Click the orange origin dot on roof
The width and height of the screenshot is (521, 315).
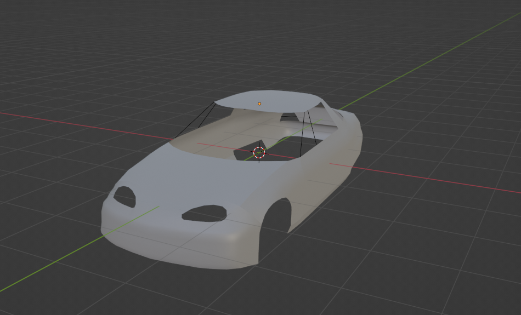[x=259, y=104]
